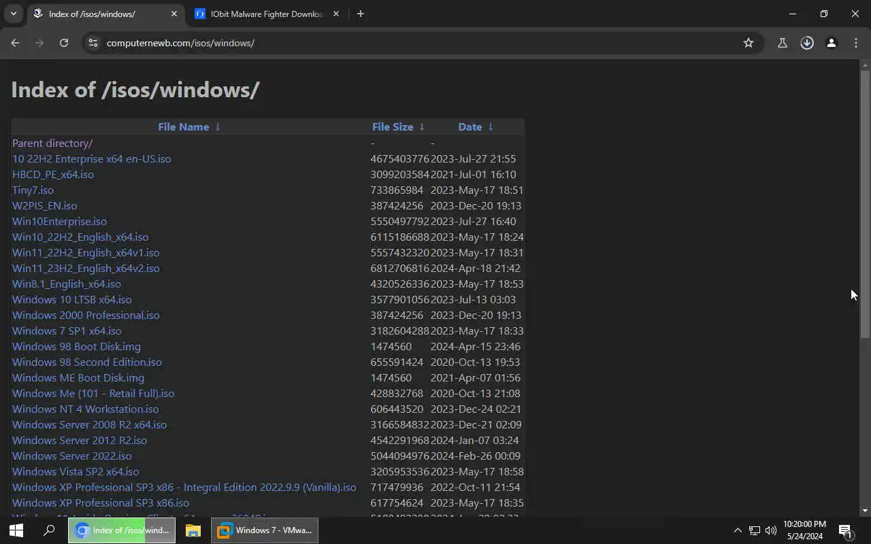Screen dimensions: 871x544
Task: Click the File Name descending arrow
Action: pyautogui.click(x=218, y=126)
